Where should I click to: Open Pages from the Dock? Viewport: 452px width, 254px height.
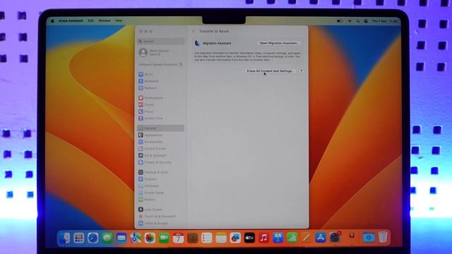coord(306,238)
